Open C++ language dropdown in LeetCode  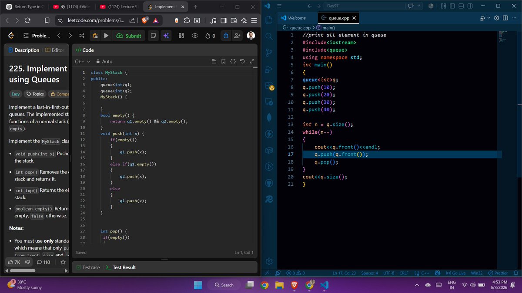tap(83, 62)
